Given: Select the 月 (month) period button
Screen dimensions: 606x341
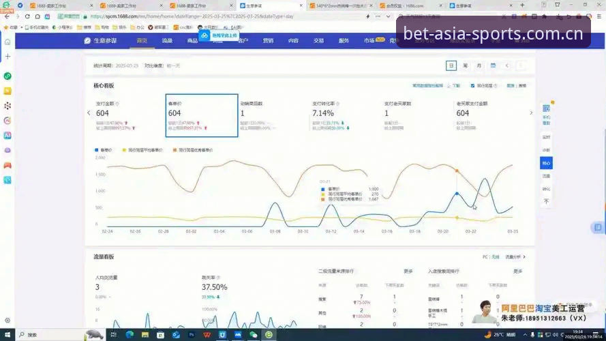Looking at the screenshot, I should point(479,65).
